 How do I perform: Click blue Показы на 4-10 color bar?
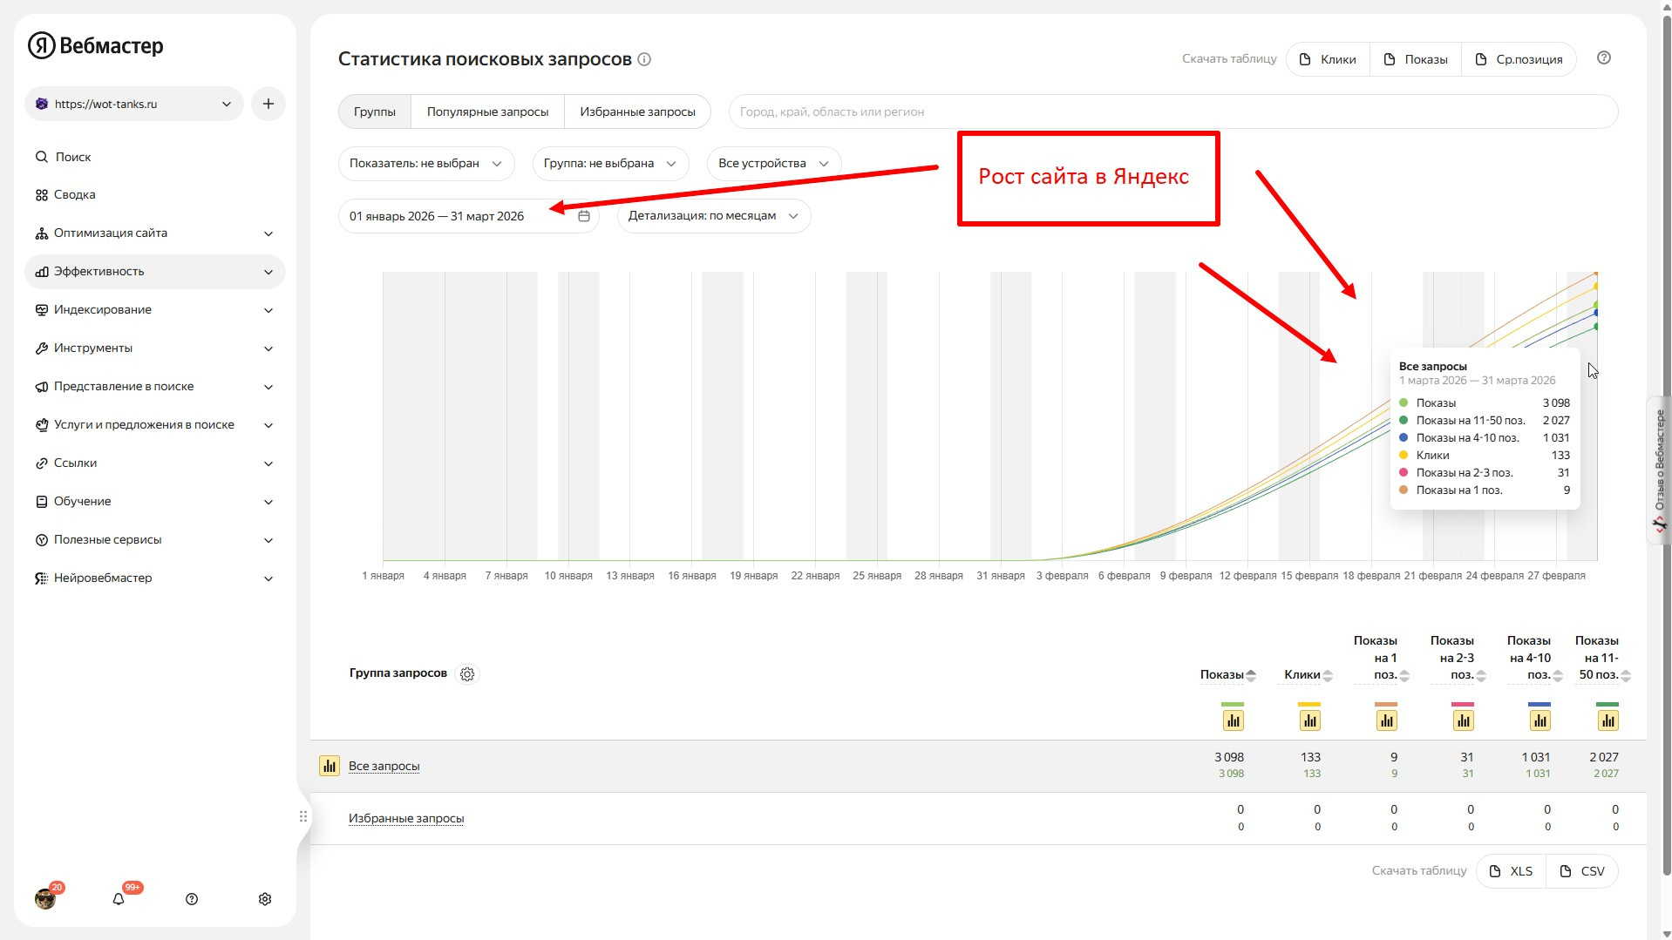coord(1539,704)
